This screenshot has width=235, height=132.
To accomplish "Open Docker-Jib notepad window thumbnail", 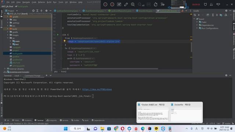I will [153, 112].
